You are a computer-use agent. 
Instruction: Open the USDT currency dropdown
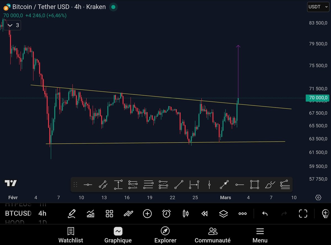318,7
